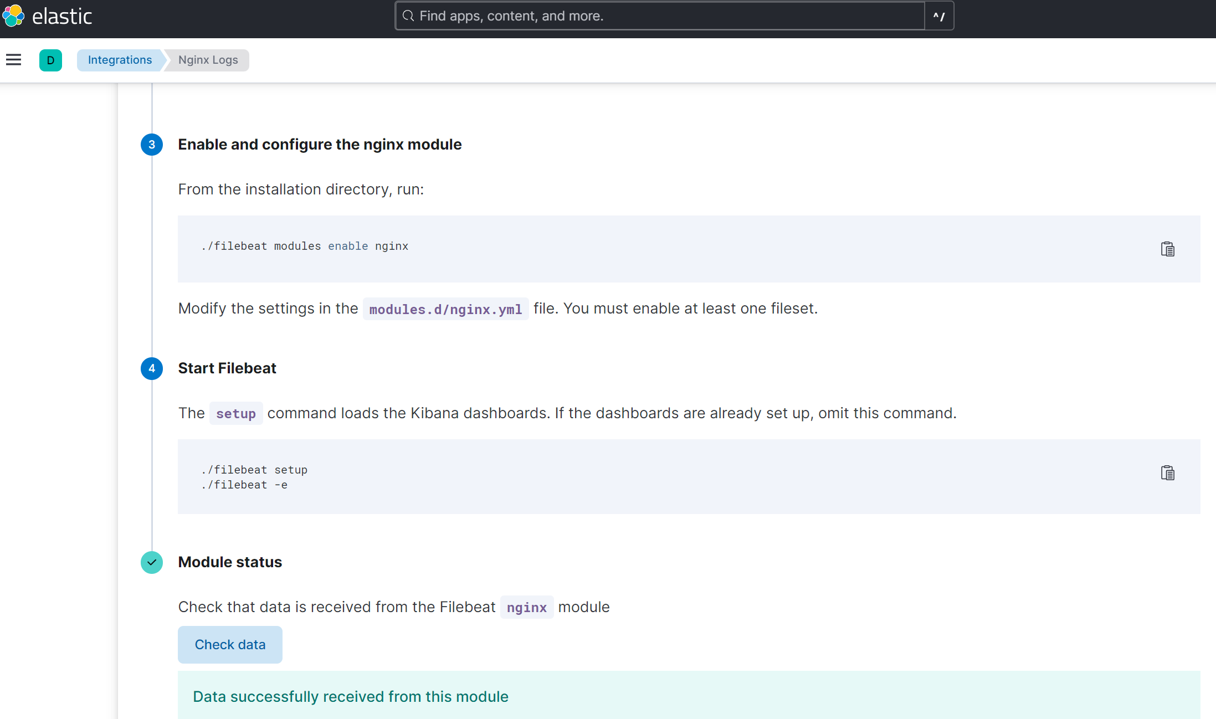Copy the filebeat modules enable nginx command
1216x719 pixels.
click(x=1167, y=249)
